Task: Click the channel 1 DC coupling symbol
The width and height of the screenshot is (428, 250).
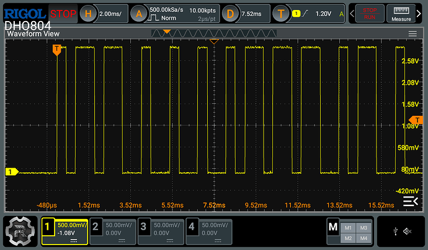Action: 74,241
